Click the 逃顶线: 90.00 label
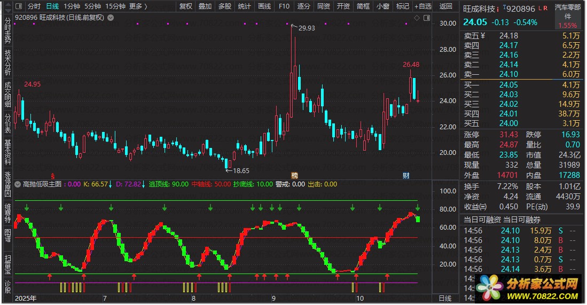Image resolution: width=587 pixels, height=305 pixels. pyautogui.click(x=168, y=184)
